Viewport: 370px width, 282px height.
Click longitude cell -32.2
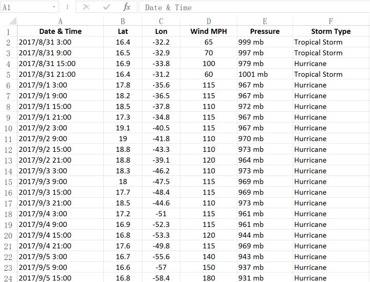(x=161, y=42)
